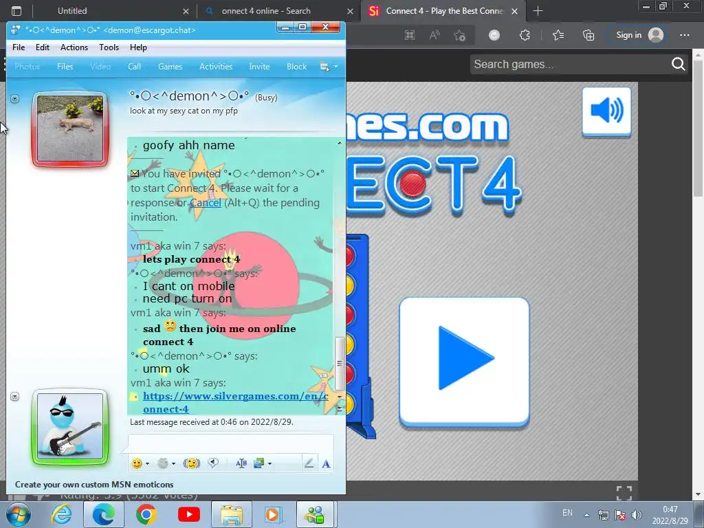Open the Tools menu in Messenger
The width and height of the screenshot is (704, 528).
tap(109, 47)
